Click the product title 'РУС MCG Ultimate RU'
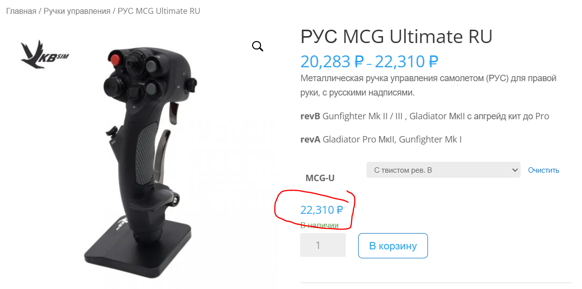Screen dimensions: 582x289 pos(396,37)
